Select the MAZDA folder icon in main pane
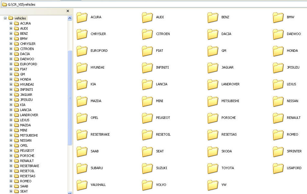This screenshot has width=307, height=194. pos(82,102)
